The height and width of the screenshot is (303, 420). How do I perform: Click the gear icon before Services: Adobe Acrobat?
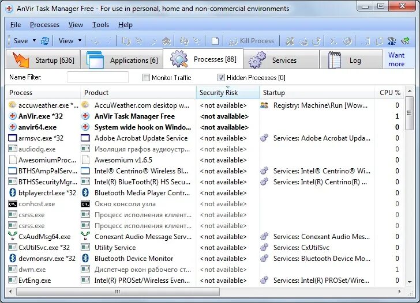264,138
